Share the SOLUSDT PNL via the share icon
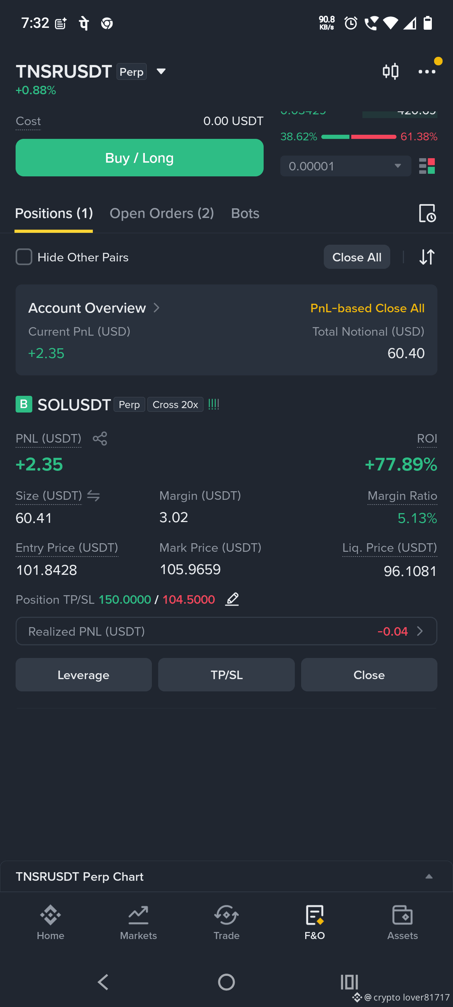453x1007 pixels. (100, 438)
